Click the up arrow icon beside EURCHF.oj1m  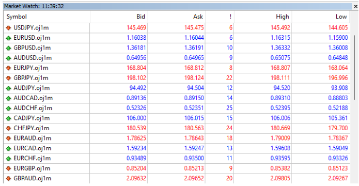point(8,159)
